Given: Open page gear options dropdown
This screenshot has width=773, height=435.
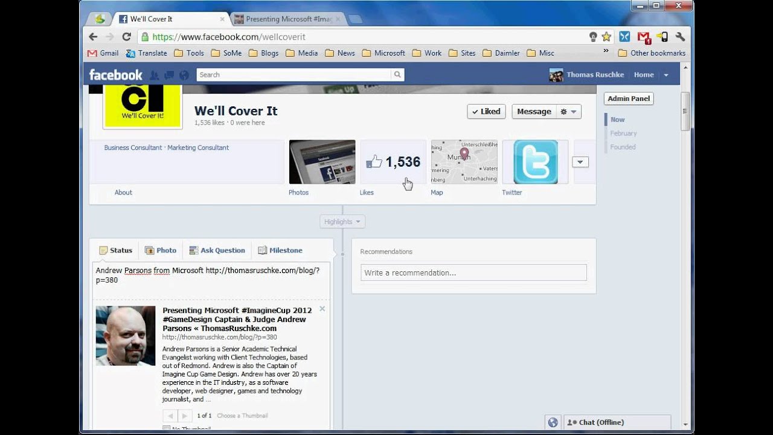Looking at the screenshot, I should tap(568, 112).
